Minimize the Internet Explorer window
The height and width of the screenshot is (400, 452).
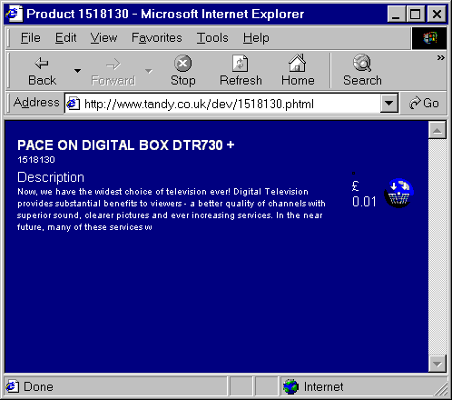[x=396, y=15]
